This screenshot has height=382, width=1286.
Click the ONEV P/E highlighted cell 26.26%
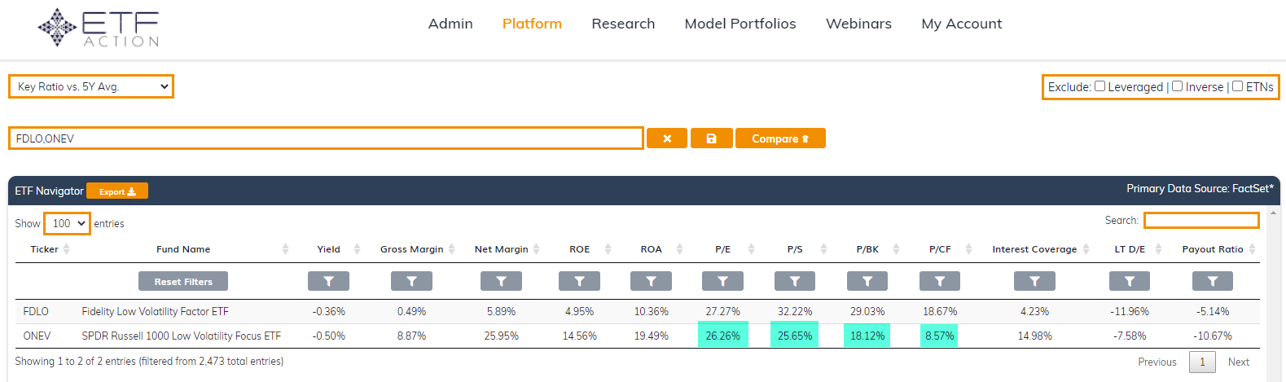[x=722, y=336]
